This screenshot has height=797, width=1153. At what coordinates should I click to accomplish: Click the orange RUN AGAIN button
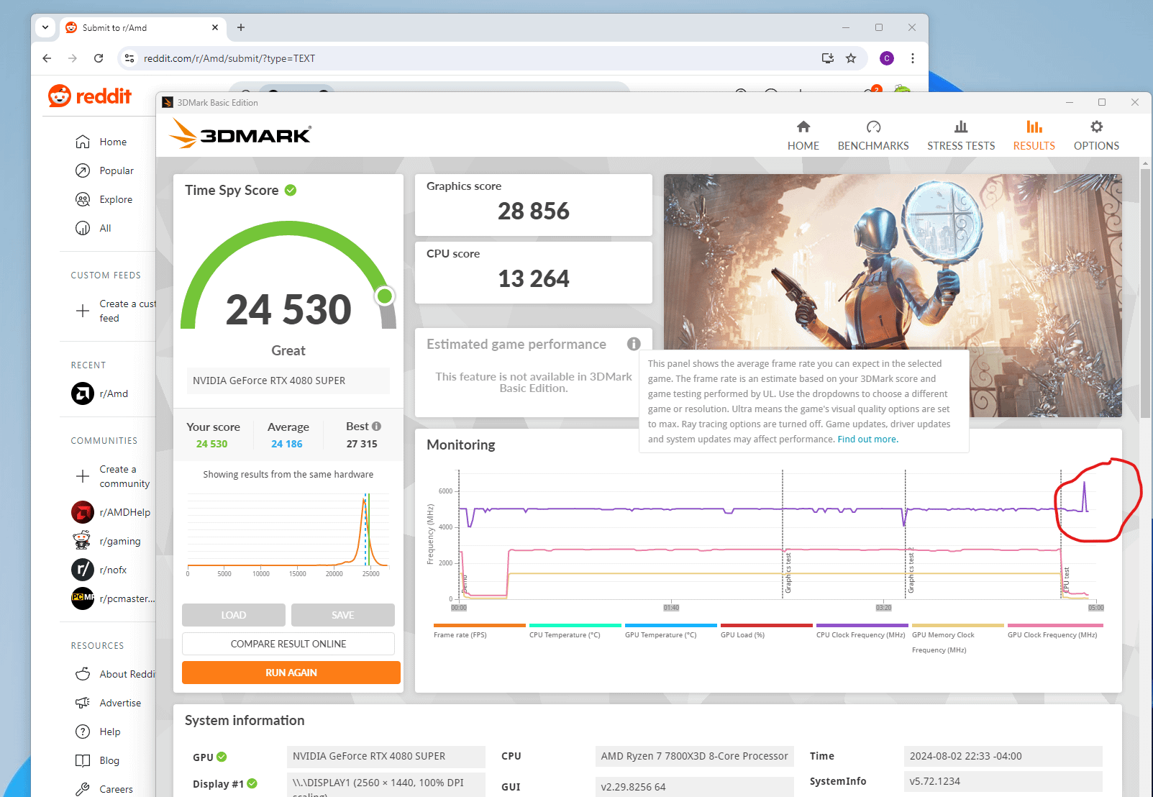coord(291,673)
